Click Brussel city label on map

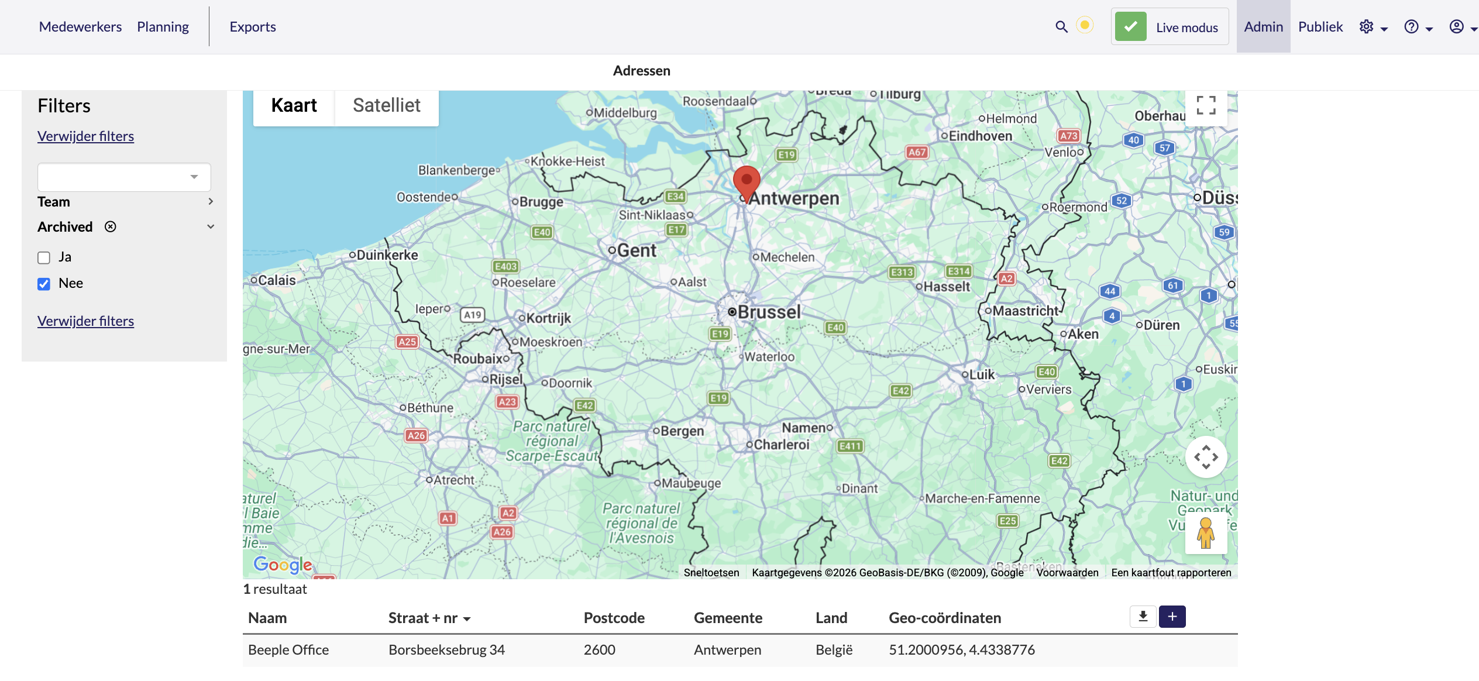[x=769, y=312]
